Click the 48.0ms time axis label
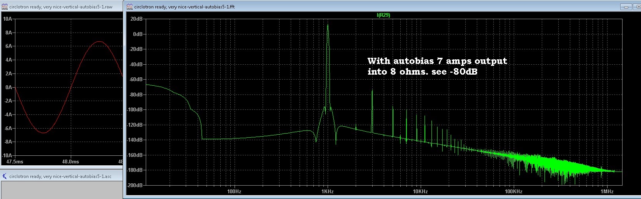Image resolution: width=641 pixels, height=199 pixels. (71, 162)
